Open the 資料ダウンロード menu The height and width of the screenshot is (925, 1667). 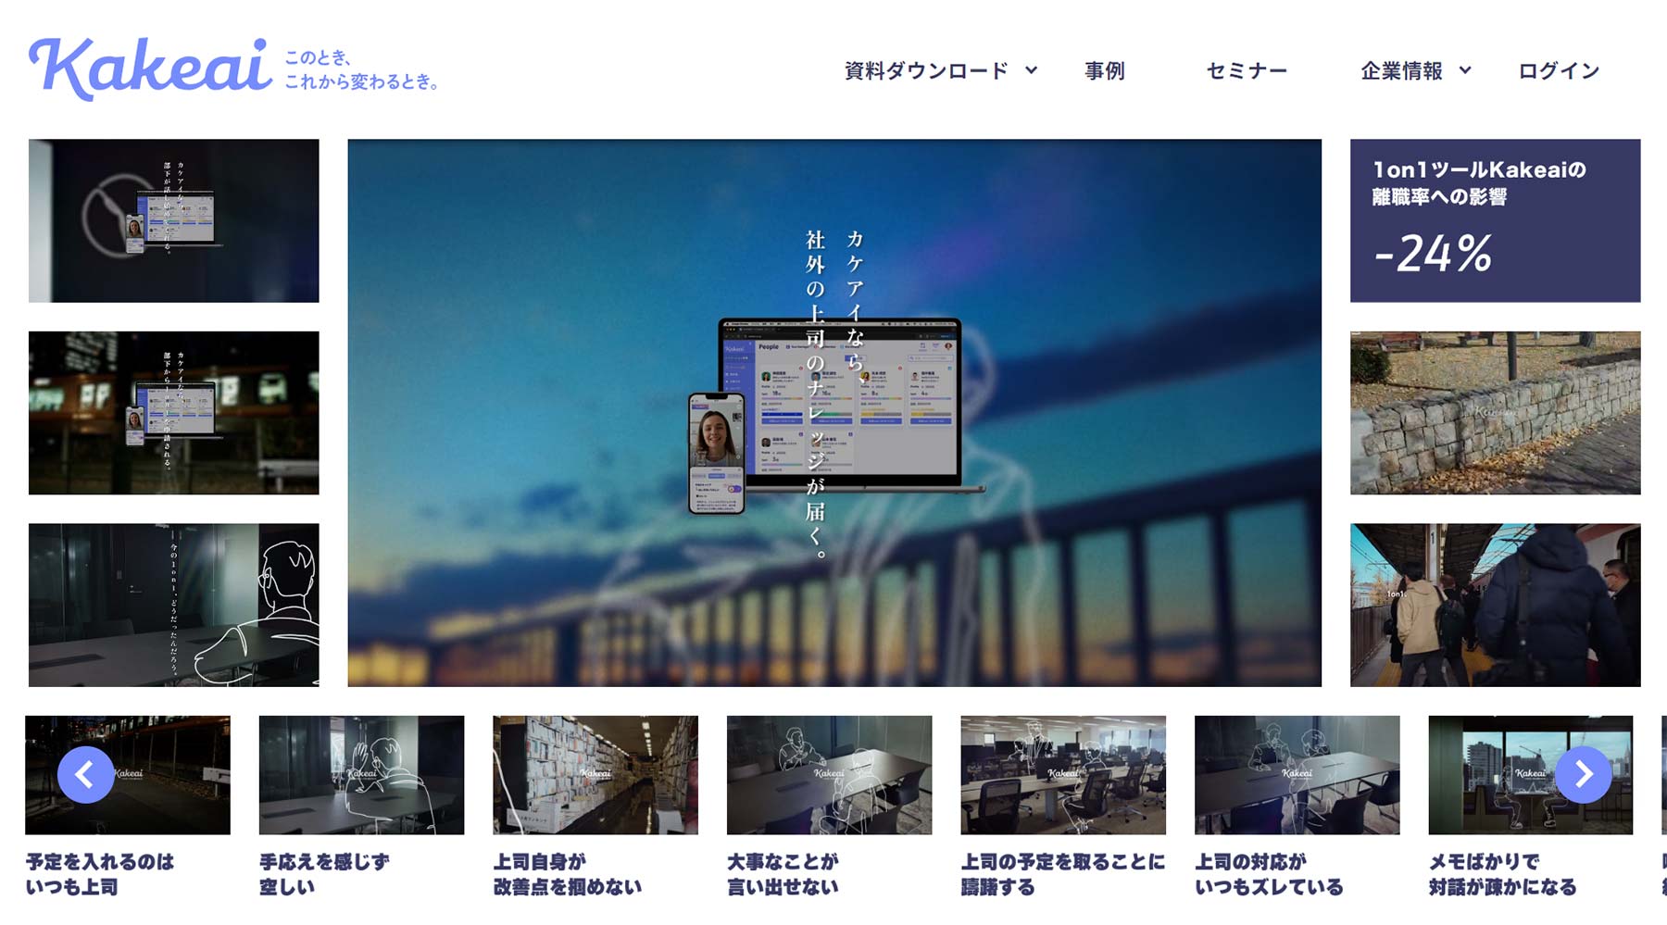(x=926, y=70)
